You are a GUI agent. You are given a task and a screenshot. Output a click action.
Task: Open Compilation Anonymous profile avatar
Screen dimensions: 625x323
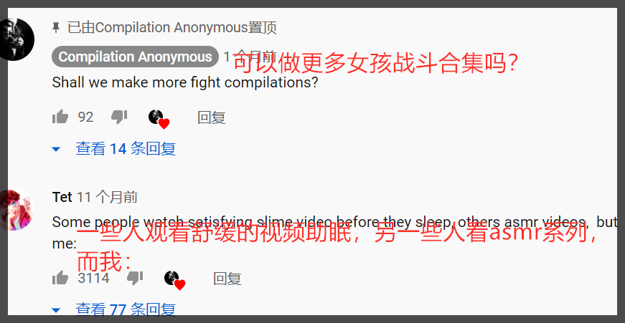(17, 39)
